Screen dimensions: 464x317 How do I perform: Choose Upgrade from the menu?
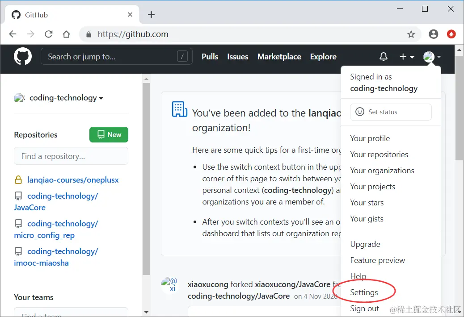365,244
